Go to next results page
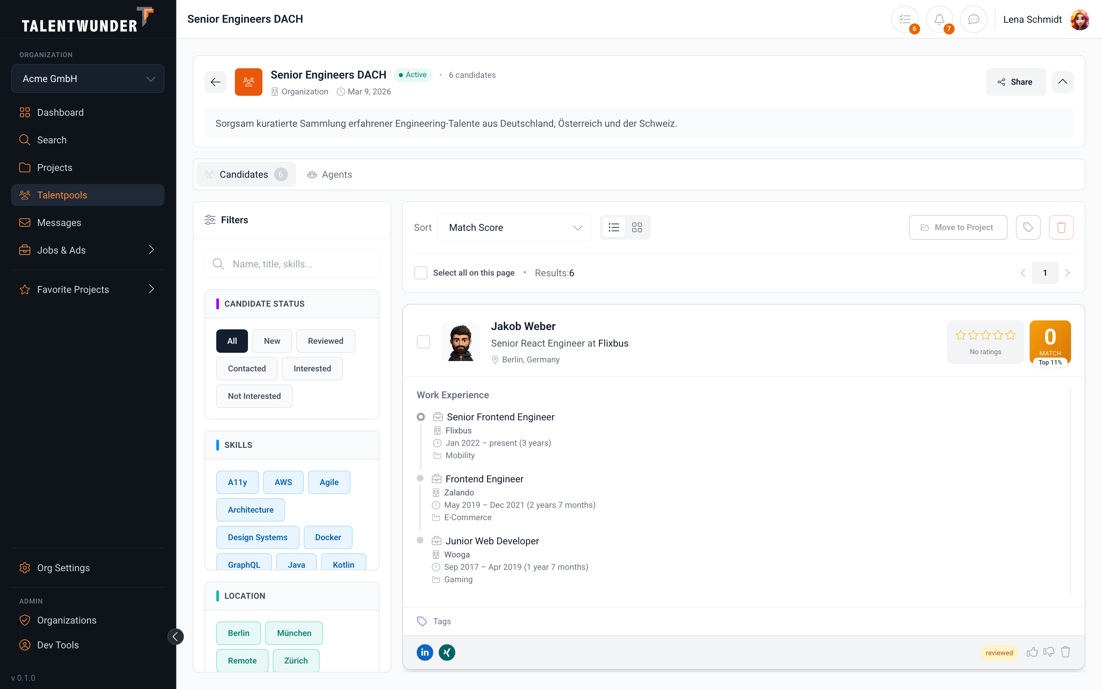The height and width of the screenshot is (689, 1102). [1068, 273]
